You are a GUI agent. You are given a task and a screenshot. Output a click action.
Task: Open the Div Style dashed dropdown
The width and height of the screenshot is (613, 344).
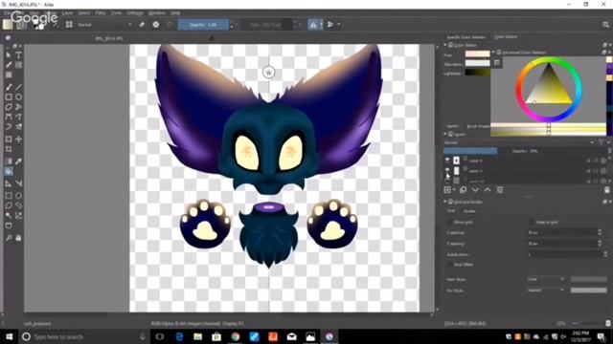point(546,290)
